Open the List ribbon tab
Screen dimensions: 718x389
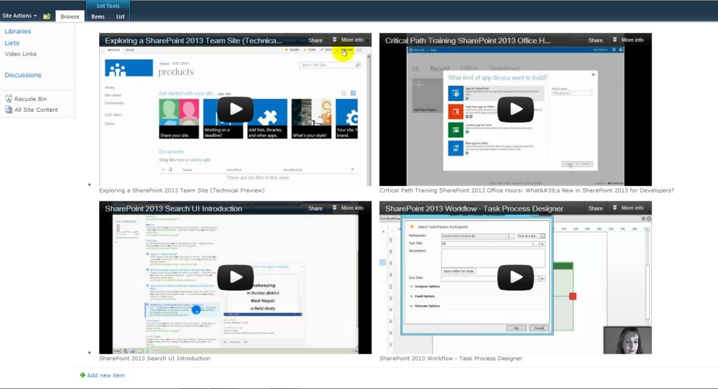pos(120,17)
